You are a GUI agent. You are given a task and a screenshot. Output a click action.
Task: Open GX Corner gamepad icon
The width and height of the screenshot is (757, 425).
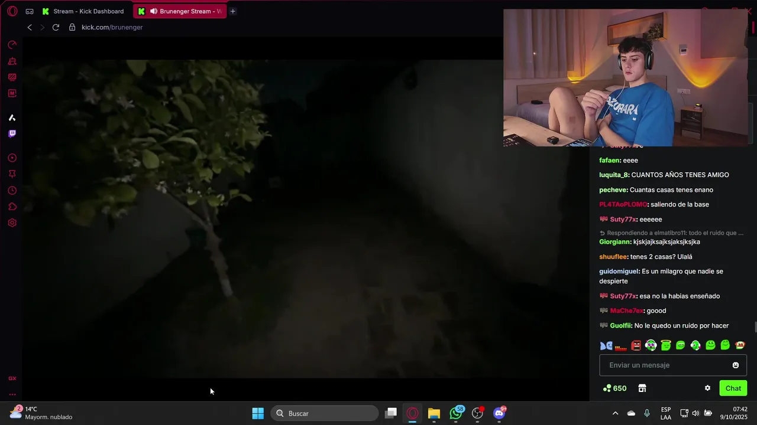(30, 11)
